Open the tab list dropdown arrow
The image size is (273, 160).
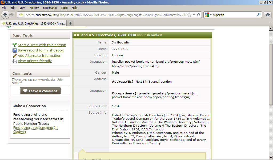click(270, 23)
